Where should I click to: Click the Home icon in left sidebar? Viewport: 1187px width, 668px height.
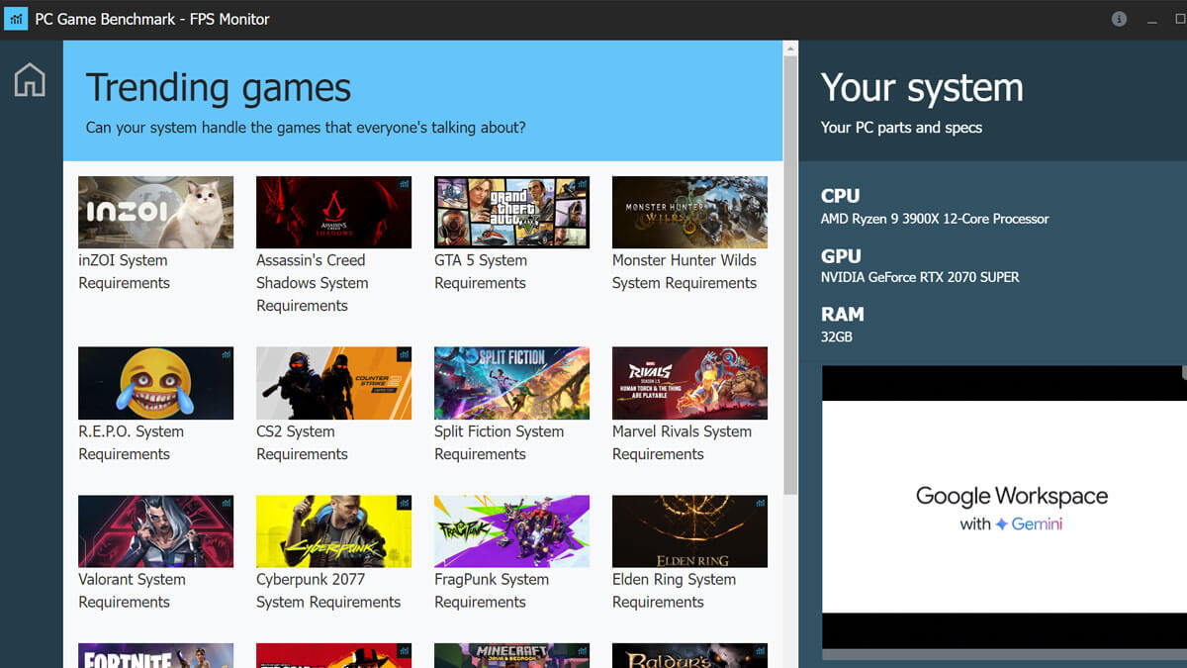[x=30, y=80]
